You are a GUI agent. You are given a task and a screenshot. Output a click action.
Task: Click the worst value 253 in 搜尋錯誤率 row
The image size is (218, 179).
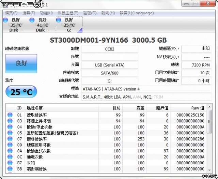pyautogui.click(x=141, y=139)
